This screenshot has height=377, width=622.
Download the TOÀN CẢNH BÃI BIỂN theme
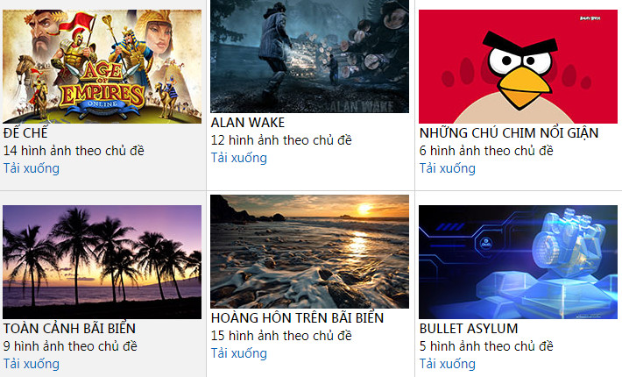tap(32, 364)
